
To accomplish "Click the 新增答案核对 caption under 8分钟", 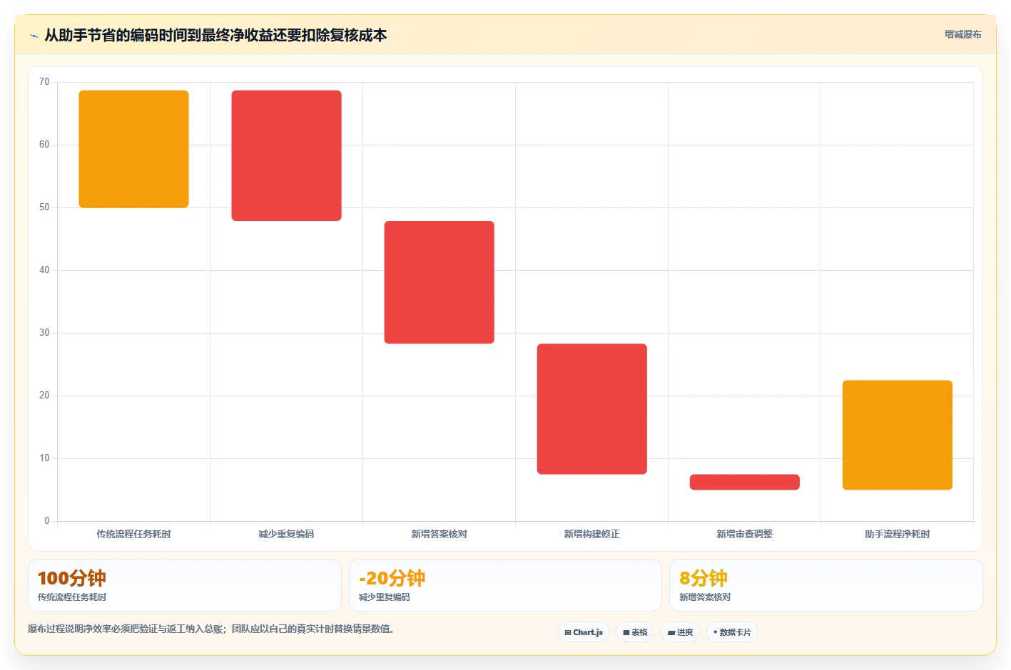I will point(705,597).
